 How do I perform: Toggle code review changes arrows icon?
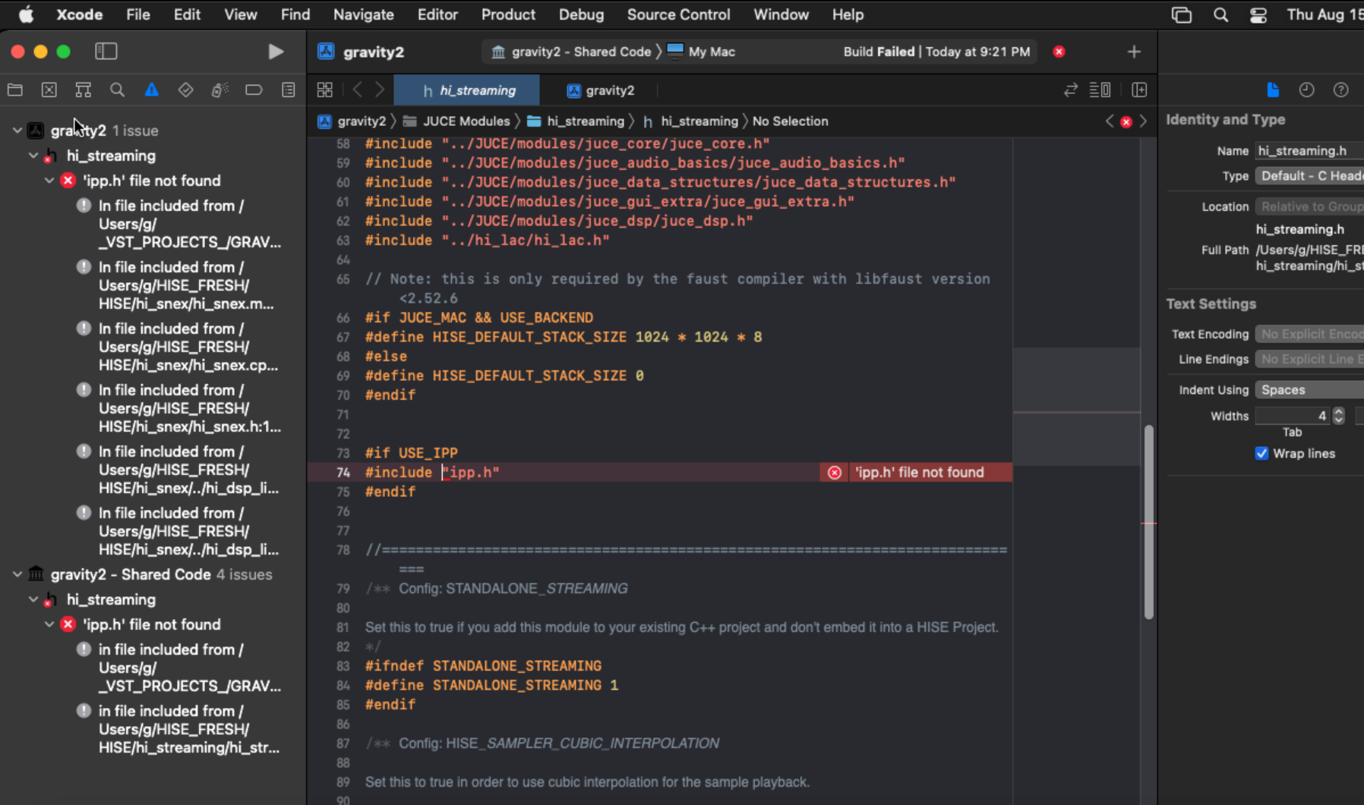click(1071, 90)
